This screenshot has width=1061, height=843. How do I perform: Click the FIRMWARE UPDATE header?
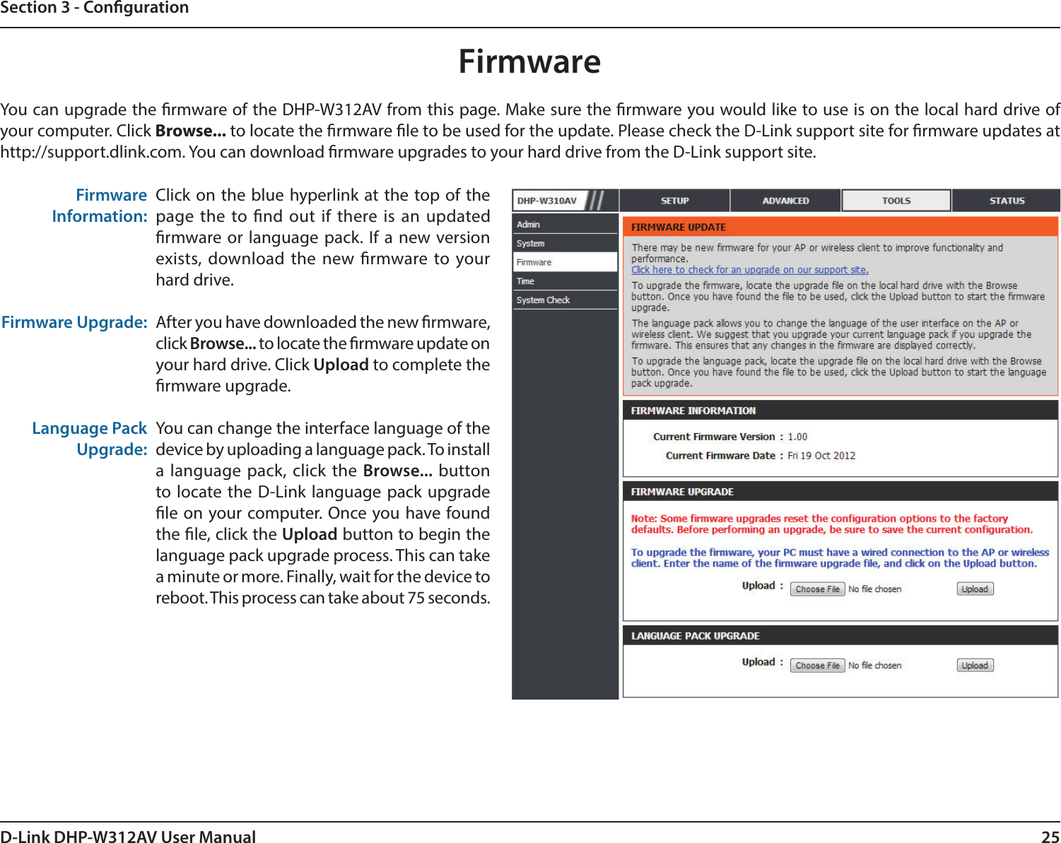[840, 227]
